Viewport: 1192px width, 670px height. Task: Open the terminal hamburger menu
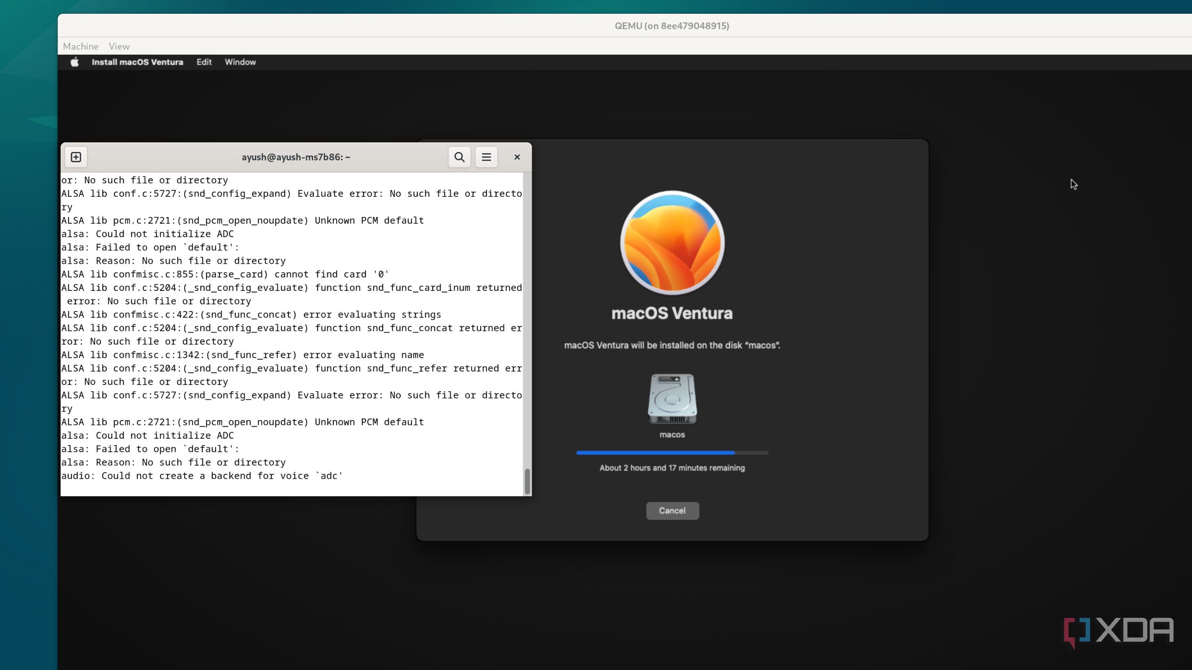point(486,157)
